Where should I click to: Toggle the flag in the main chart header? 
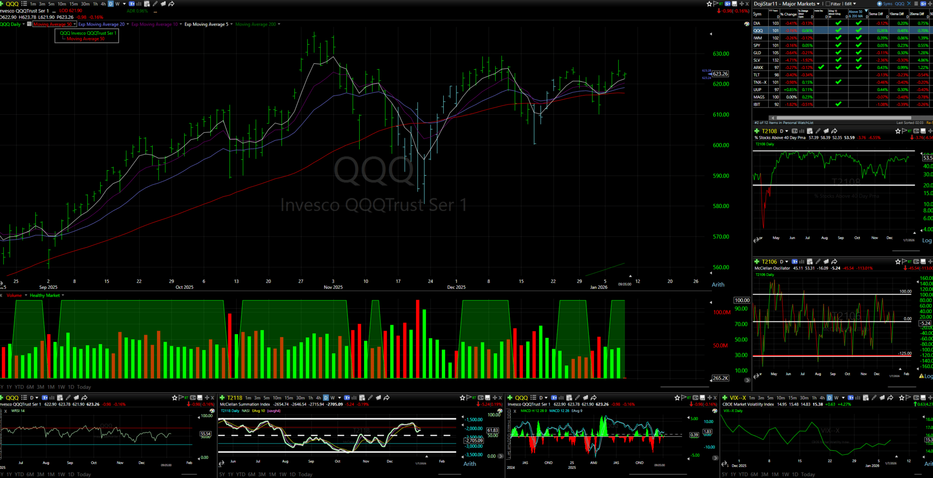tap(715, 4)
